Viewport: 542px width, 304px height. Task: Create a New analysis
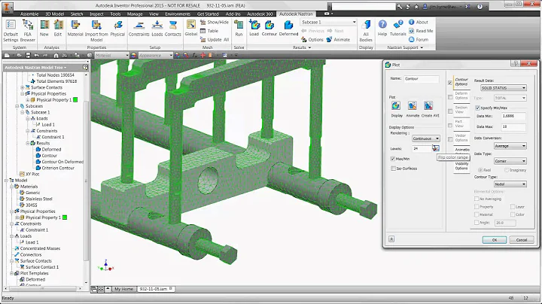click(x=44, y=29)
